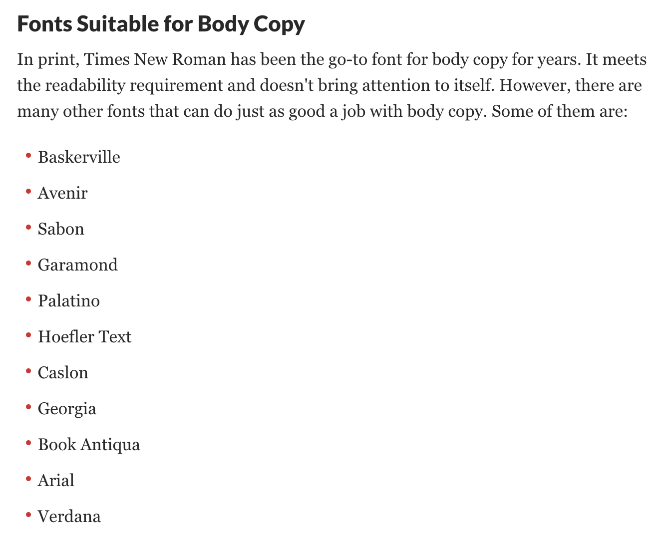Screen dimensions: 662x545
Task: Select the Sabon list entry
Action: pos(61,229)
